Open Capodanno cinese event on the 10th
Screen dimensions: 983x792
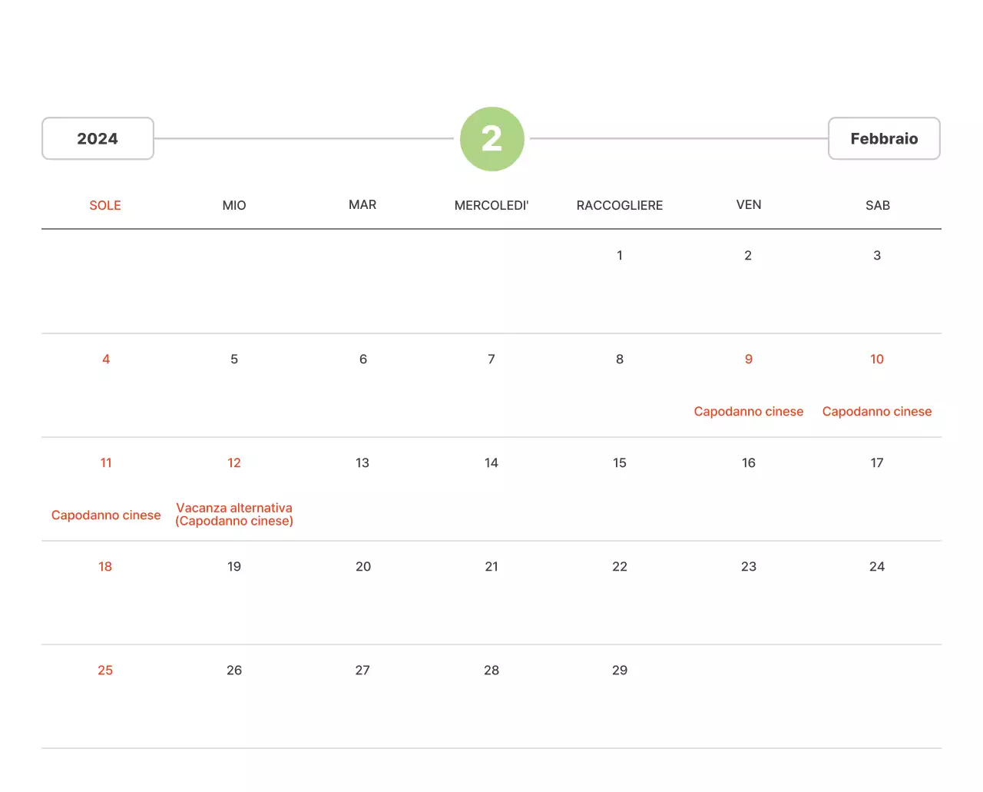pos(876,412)
